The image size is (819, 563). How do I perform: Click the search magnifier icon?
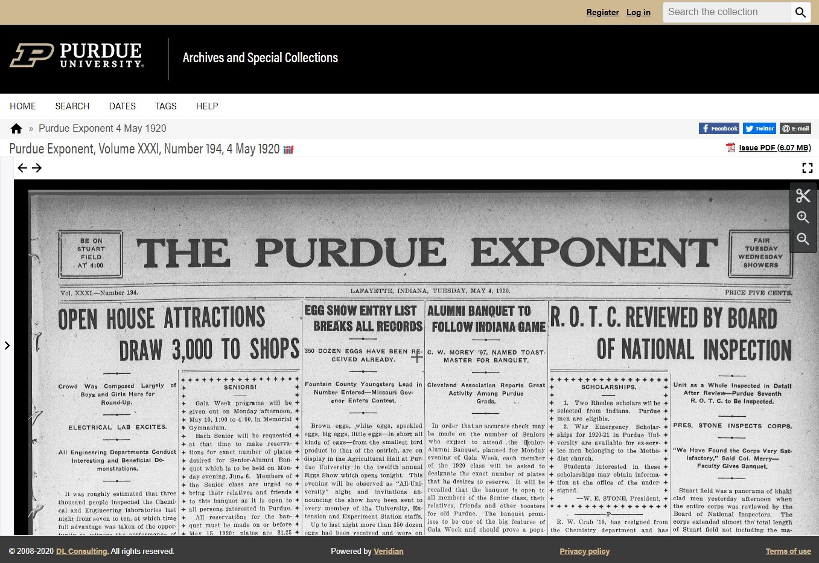[801, 12]
